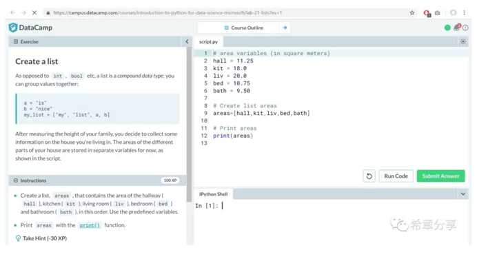Open the camera extension icon in toolbar
Screen dimensions: 477x261
pyautogui.click(x=438, y=13)
